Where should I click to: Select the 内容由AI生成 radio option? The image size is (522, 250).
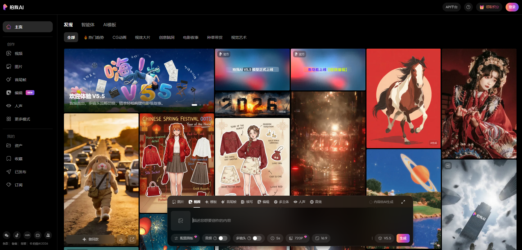pos(371,202)
